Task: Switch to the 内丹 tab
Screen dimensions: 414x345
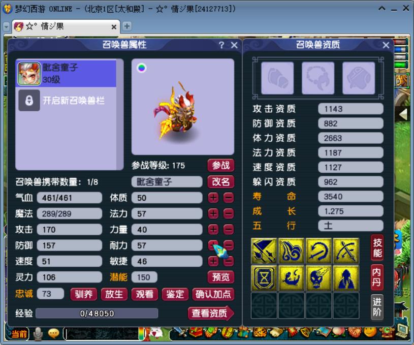Action: (x=377, y=277)
